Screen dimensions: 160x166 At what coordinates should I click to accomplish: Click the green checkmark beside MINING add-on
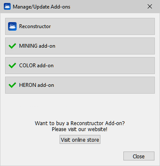[12, 46]
